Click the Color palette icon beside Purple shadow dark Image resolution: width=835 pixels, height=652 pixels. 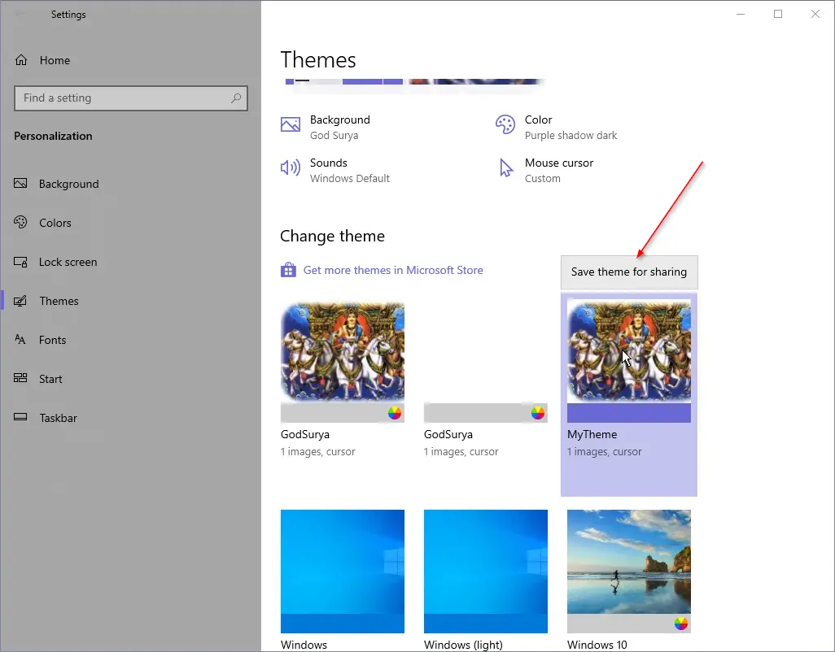pos(505,125)
